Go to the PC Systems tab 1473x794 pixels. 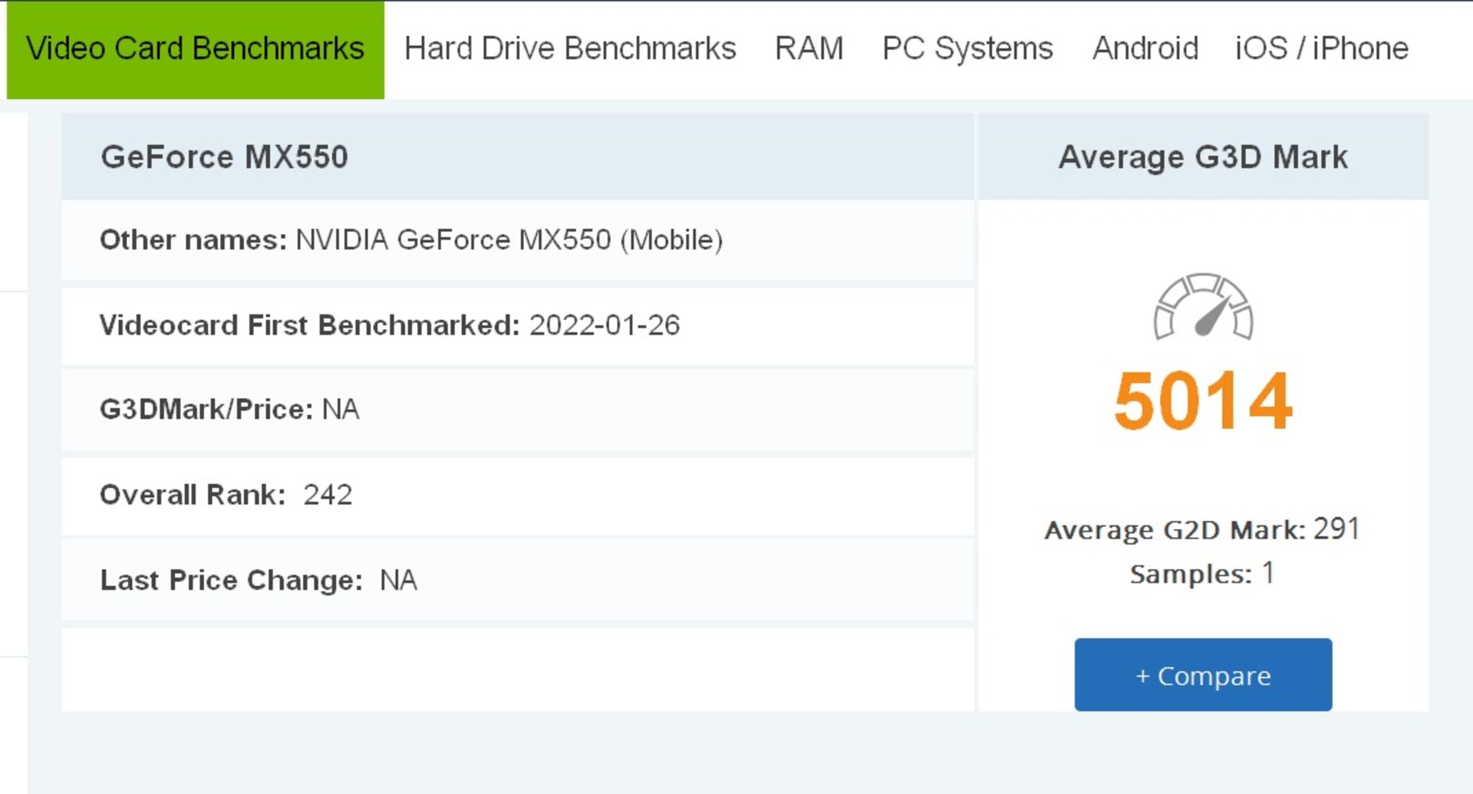click(x=967, y=49)
